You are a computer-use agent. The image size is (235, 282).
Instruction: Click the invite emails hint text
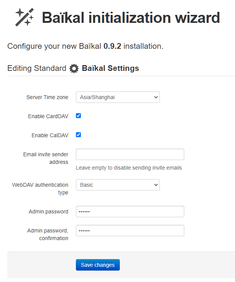click(129, 168)
